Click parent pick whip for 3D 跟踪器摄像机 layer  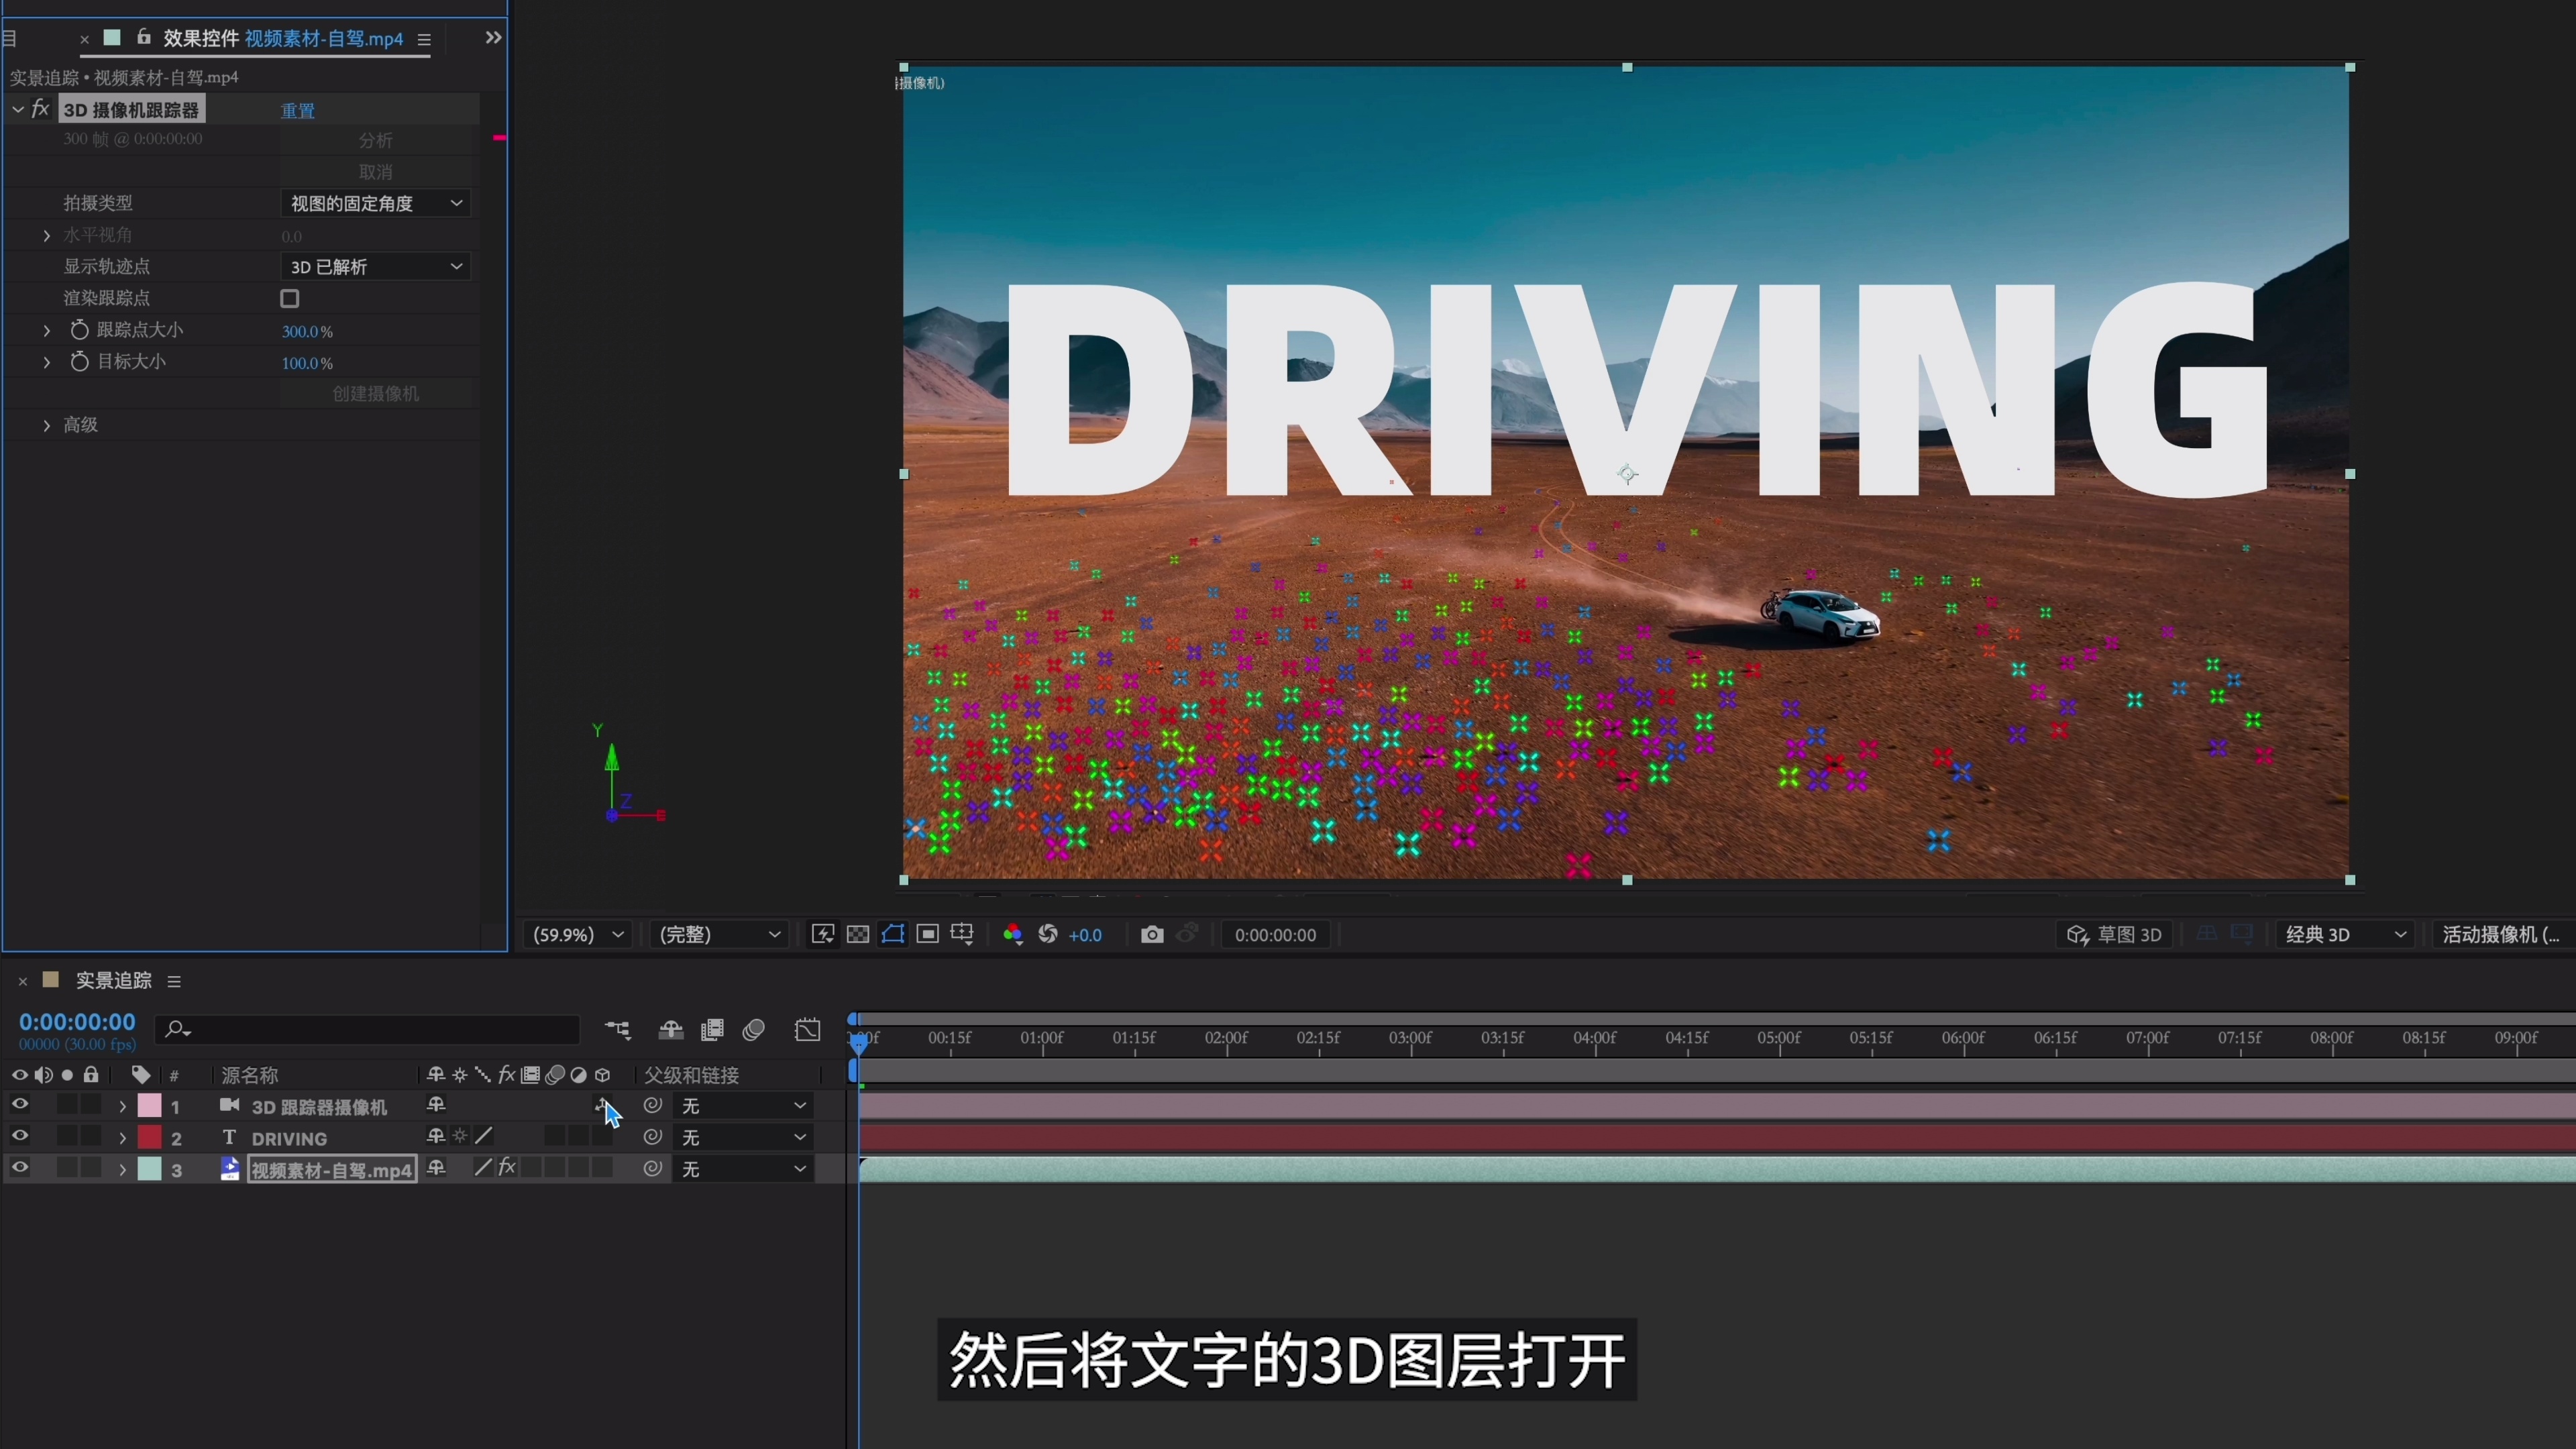coord(653,1105)
